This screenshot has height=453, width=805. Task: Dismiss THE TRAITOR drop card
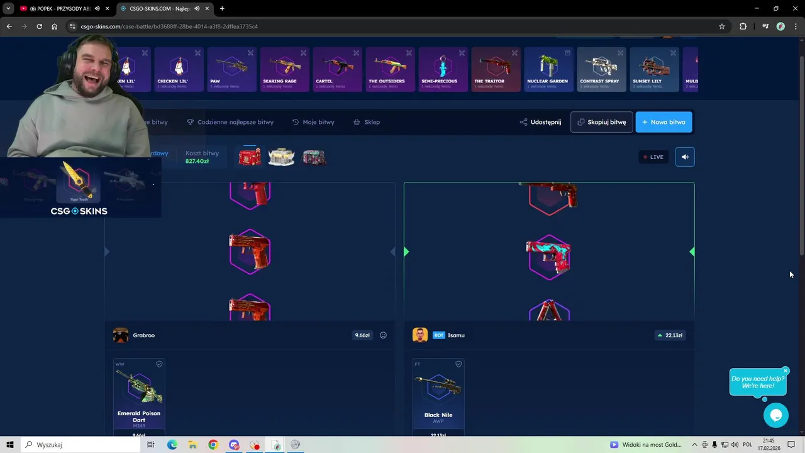tap(514, 53)
